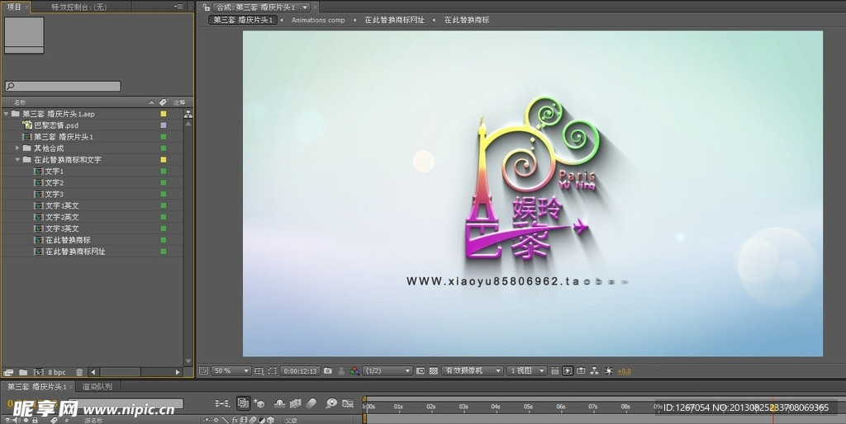Click the Animations comp breadcrumb
This screenshot has height=424, width=846.
click(318, 20)
